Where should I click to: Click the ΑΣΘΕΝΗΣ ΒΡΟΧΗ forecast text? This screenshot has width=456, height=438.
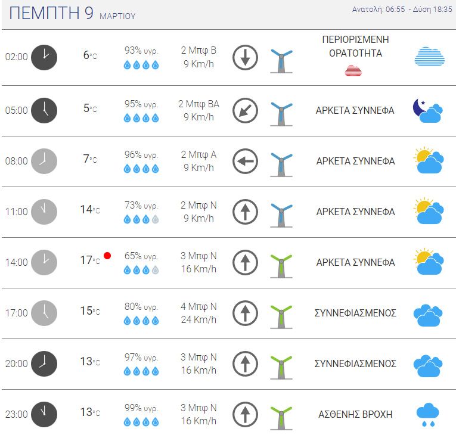coord(355,414)
